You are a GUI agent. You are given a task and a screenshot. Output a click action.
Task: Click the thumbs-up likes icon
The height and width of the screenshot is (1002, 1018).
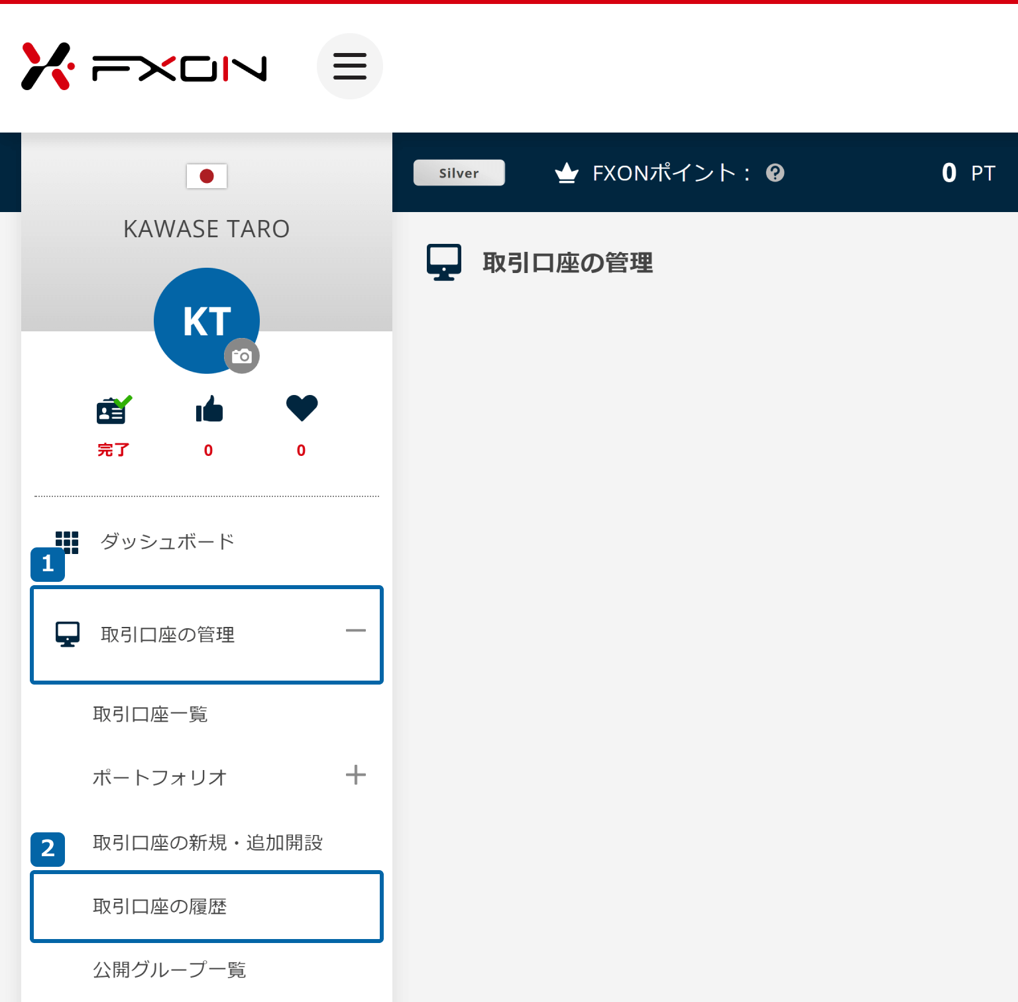(x=209, y=409)
